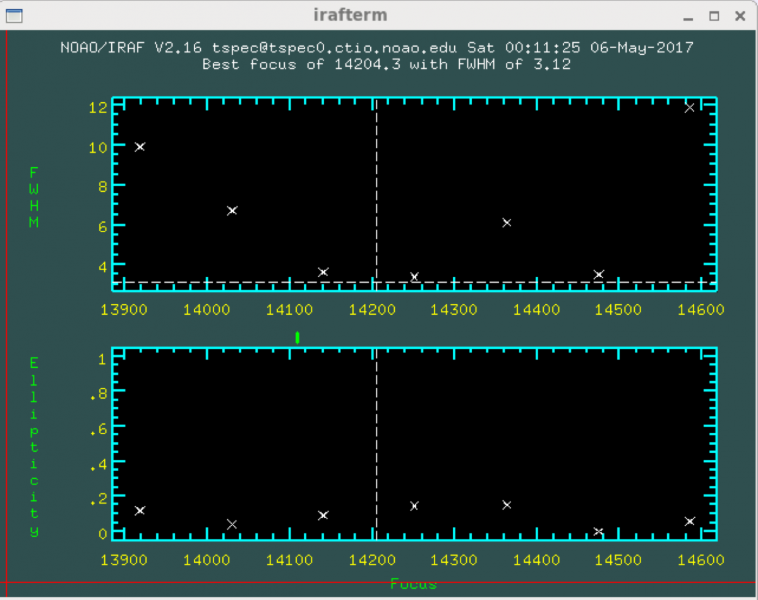Image resolution: width=758 pixels, height=600 pixels.
Task: Click the .8 label on Ellipticity axis
Action: click(x=98, y=393)
